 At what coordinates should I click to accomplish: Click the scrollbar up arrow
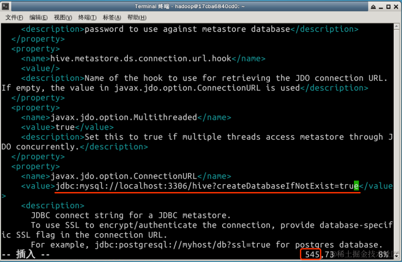click(396, 26)
